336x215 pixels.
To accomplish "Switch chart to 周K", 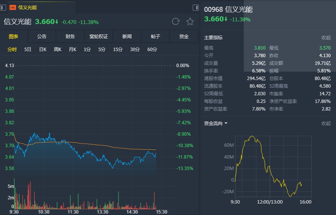I will pos(58,50).
